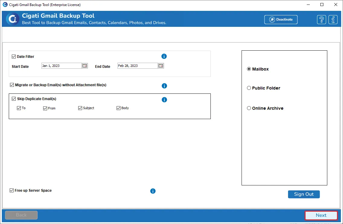Screen dimensions: 343x224
Task: Focus the End Date field
Action: [x=138, y=66]
